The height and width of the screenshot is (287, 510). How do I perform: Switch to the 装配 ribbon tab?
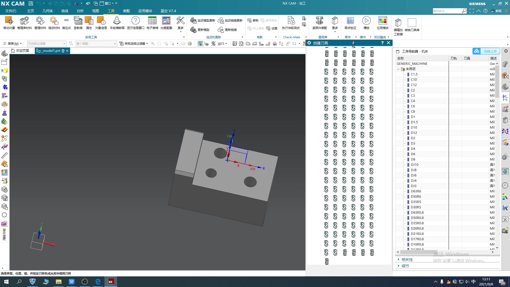pos(126,11)
